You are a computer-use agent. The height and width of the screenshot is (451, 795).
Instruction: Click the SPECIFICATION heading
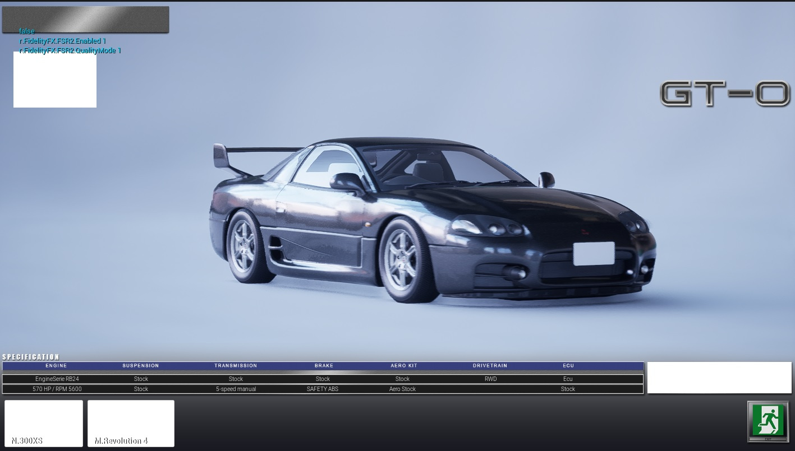[x=31, y=357]
